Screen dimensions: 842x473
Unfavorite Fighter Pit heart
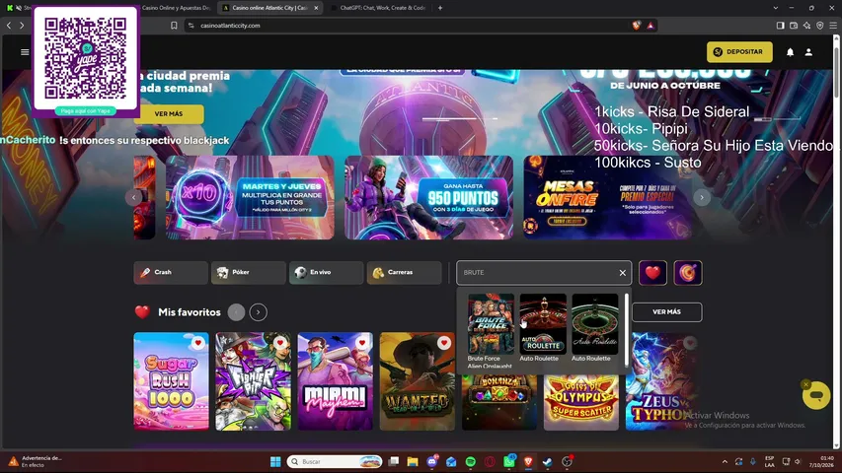coord(280,343)
